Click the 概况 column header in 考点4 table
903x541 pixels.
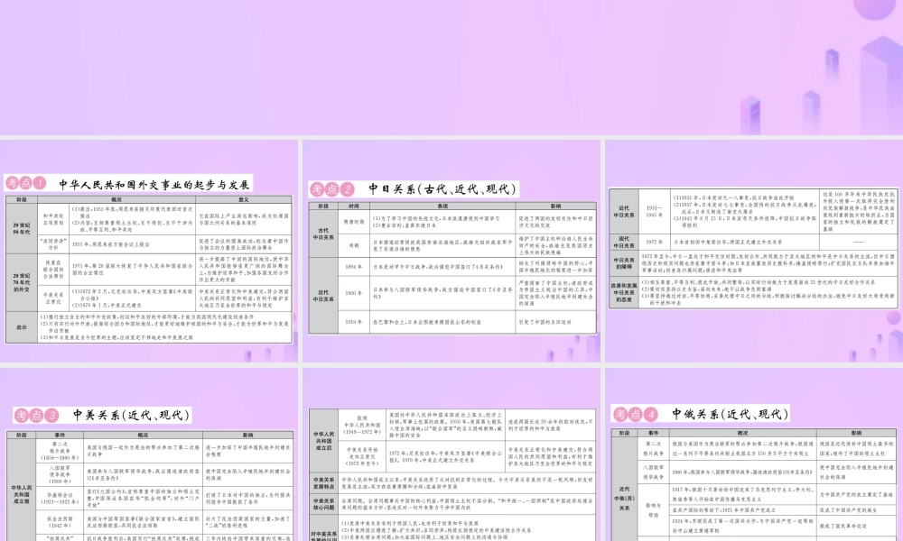[743, 433]
